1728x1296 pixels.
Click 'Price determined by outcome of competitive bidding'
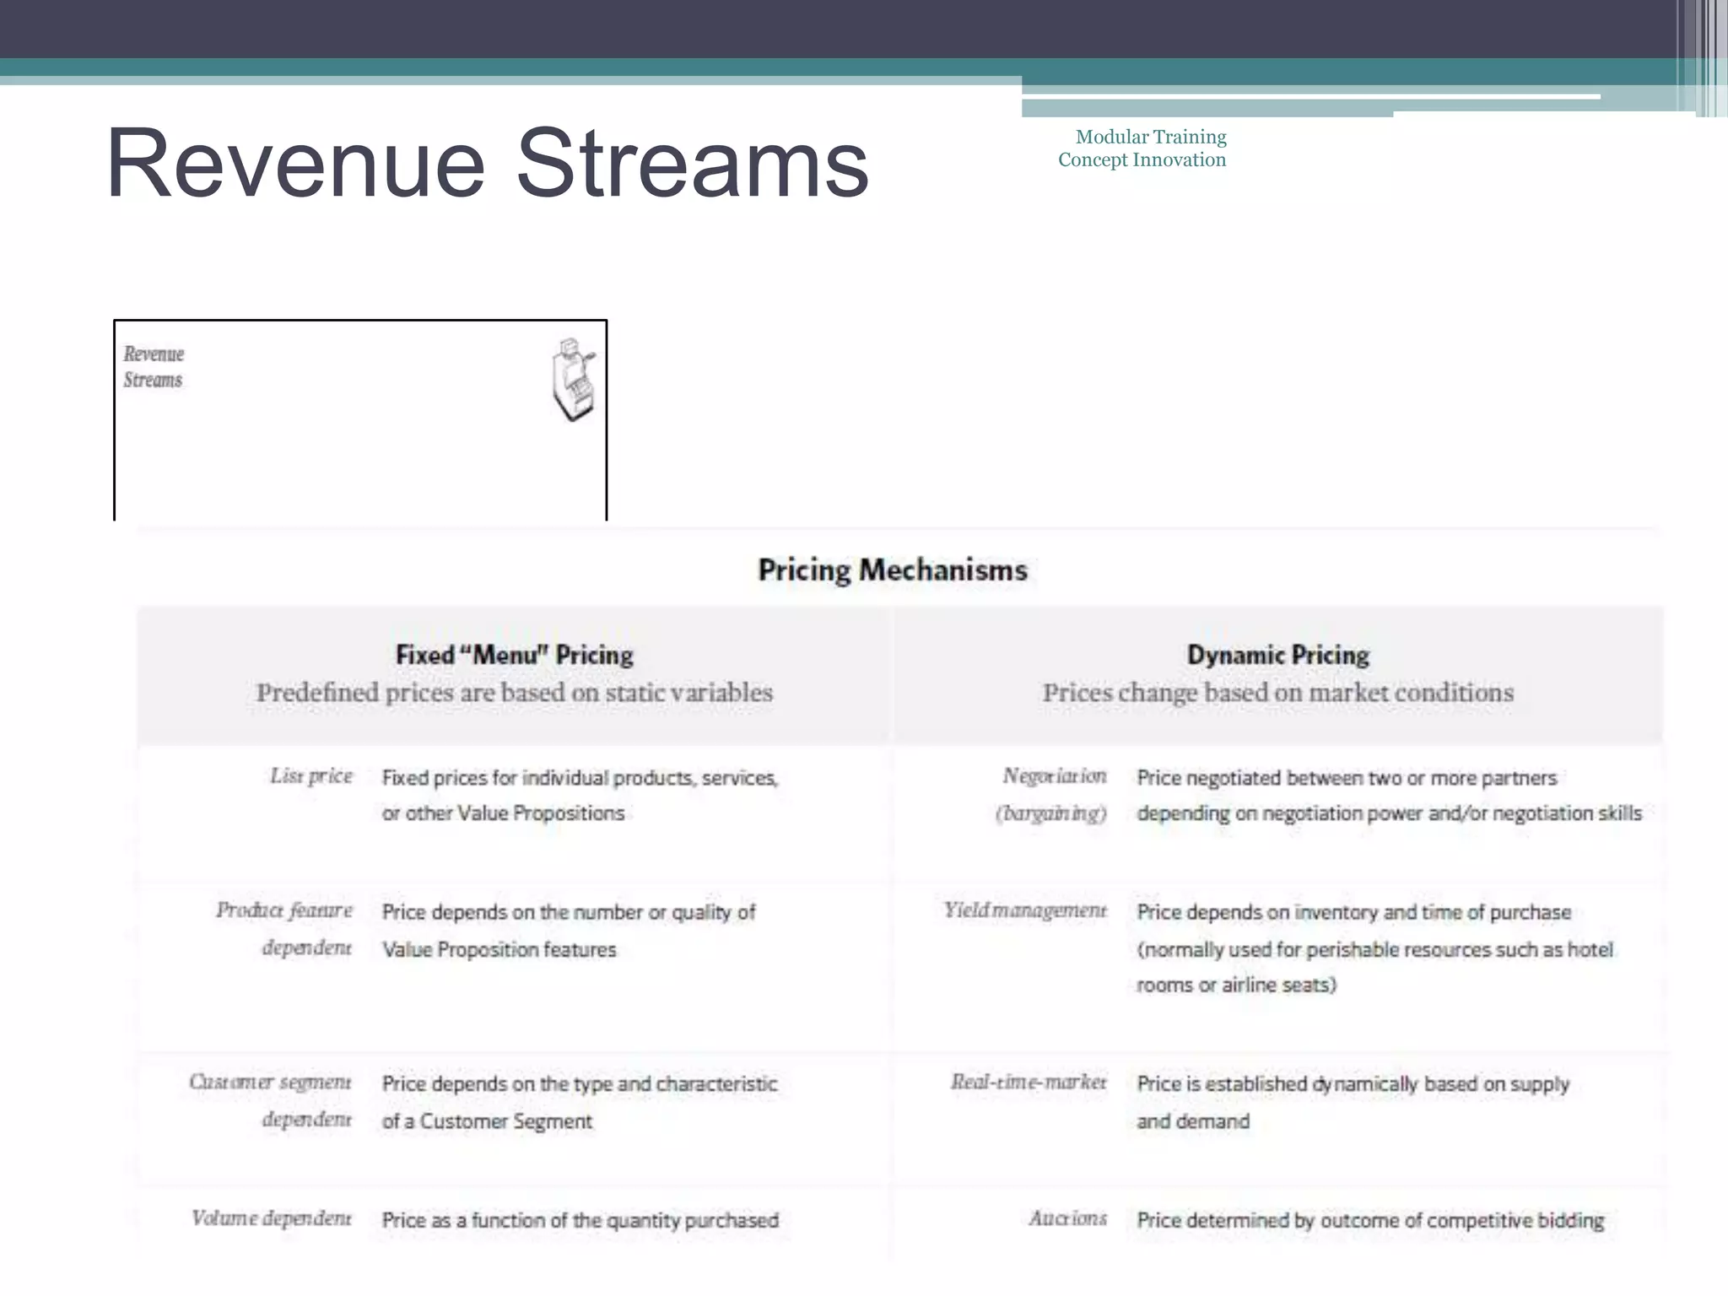point(1370,1220)
